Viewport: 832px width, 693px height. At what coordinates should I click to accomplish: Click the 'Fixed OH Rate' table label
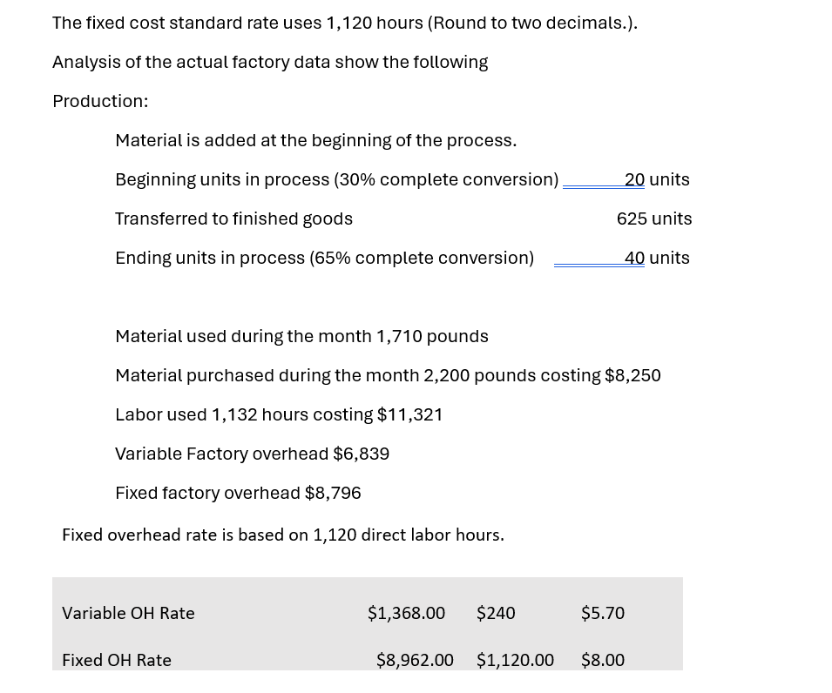point(117,660)
